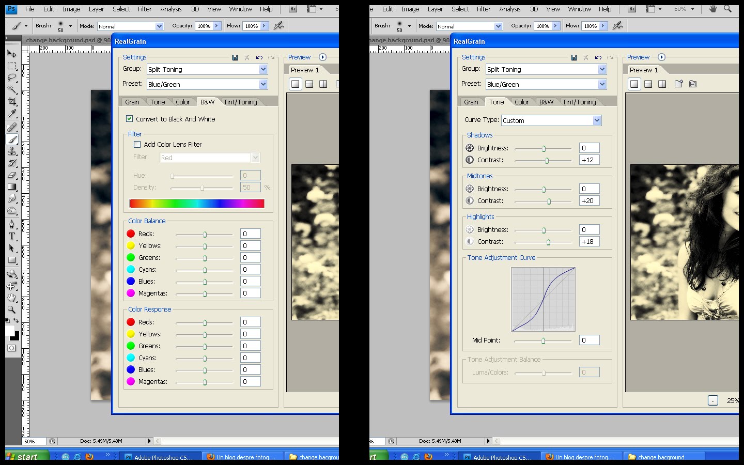Open Analysis menu in right screenshot
The image size is (744, 465).
[510, 9]
